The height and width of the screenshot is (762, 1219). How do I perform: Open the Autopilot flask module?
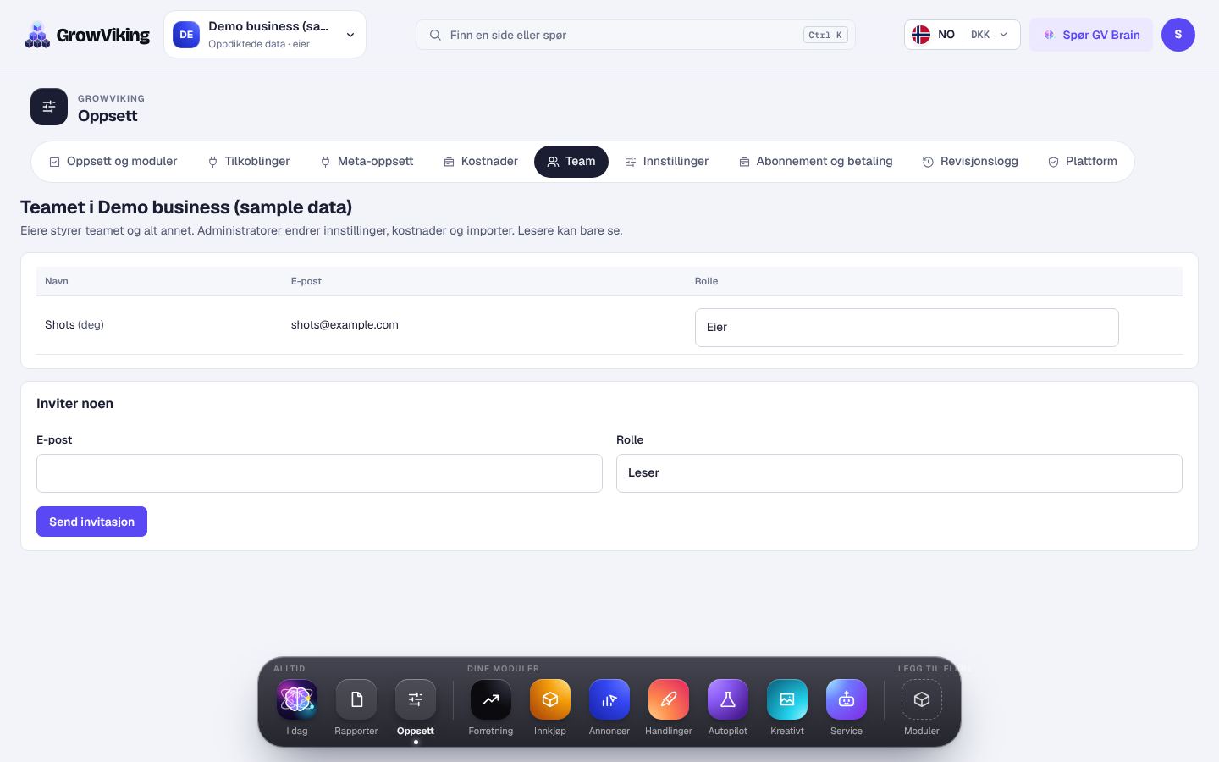(728, 699)
